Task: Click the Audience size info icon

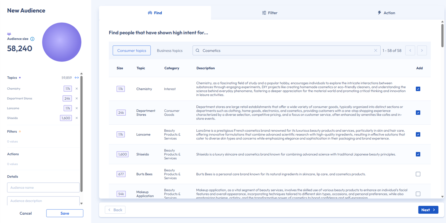Action: [32, 39]
